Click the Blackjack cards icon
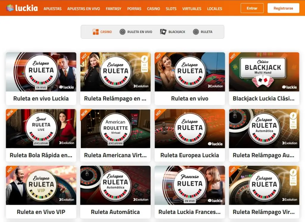Viewport: 305px width, 222px height. [163, 32]
